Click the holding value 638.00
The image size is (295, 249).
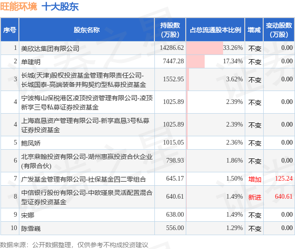coord(175,214)
